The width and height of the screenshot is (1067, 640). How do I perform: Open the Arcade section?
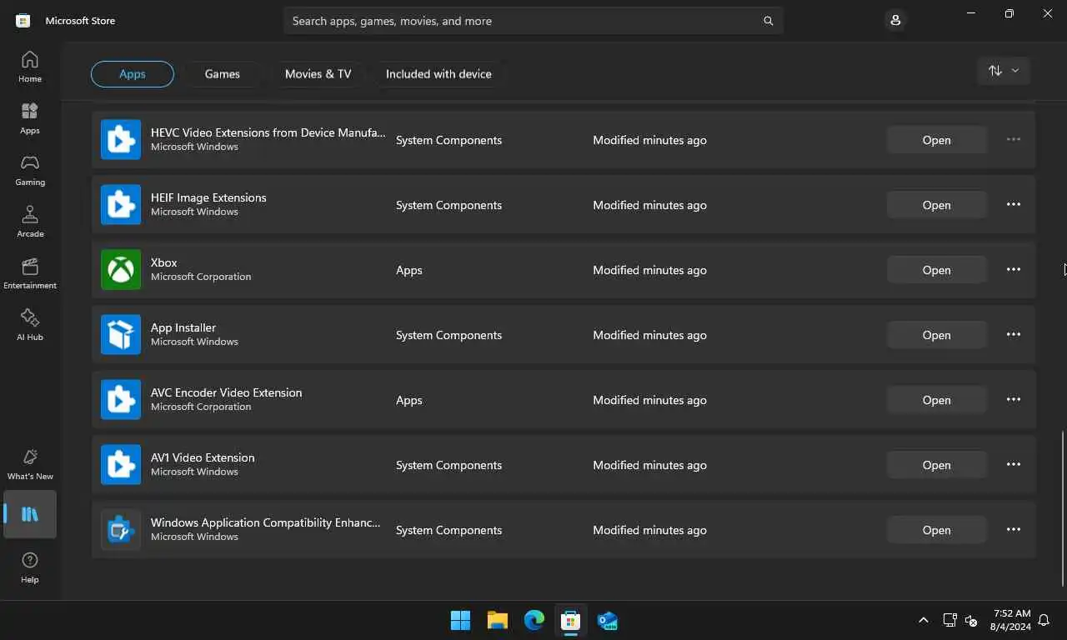(x=30, y=222)
